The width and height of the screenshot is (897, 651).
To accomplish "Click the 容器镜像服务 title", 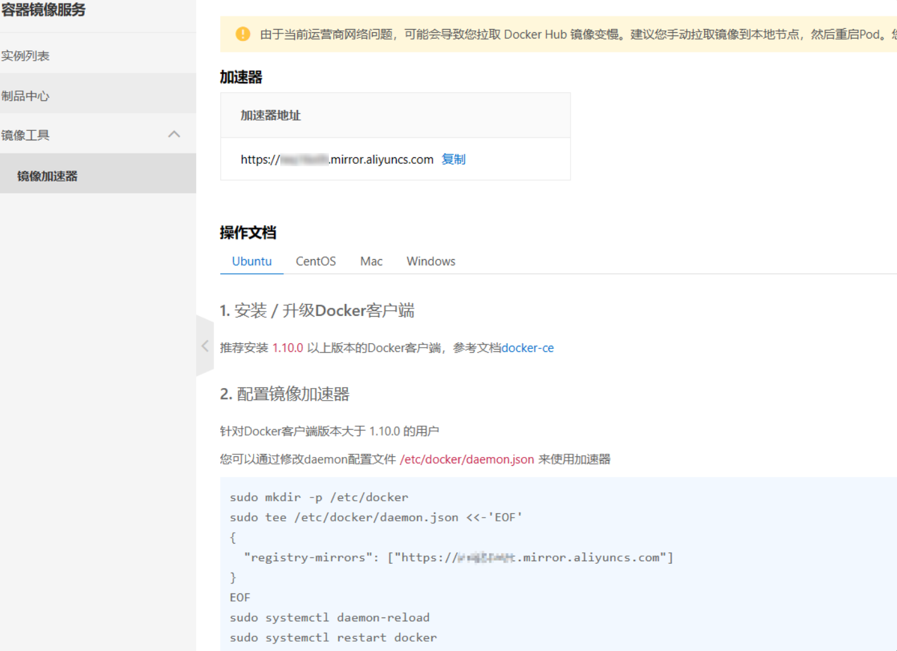I will pos(42,10).
